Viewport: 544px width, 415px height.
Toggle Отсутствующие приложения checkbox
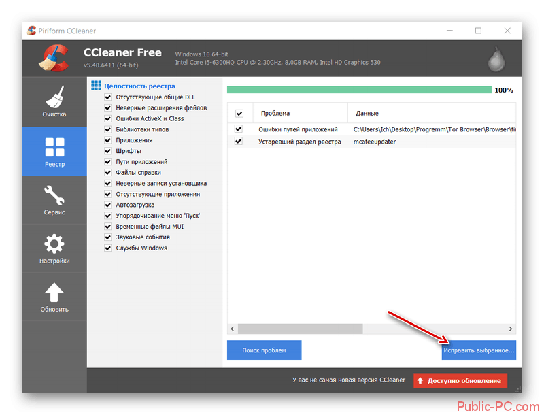coord(108,194)
